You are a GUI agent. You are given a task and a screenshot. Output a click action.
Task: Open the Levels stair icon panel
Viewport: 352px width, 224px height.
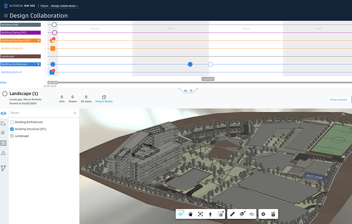coord(3,123)
